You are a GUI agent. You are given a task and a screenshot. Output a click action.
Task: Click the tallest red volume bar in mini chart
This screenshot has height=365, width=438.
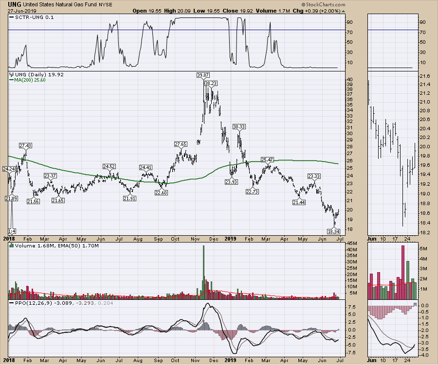tap(403, 272)
